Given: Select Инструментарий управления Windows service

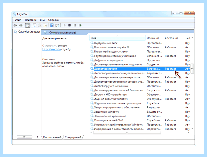Looking at the screenshot, I should point(119,125).
